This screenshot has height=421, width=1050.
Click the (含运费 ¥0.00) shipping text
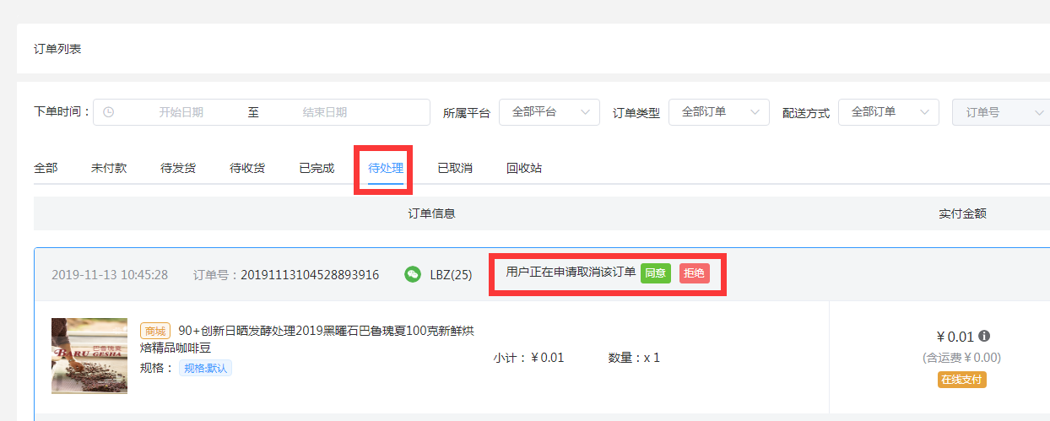point(962,358)
